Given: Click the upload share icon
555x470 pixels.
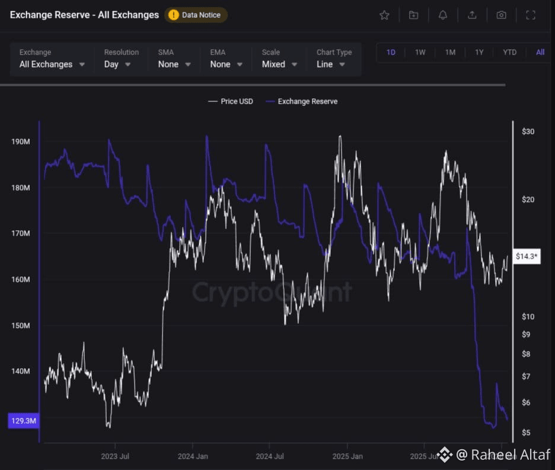Looking at the screenshot, I should pos(472,15).
